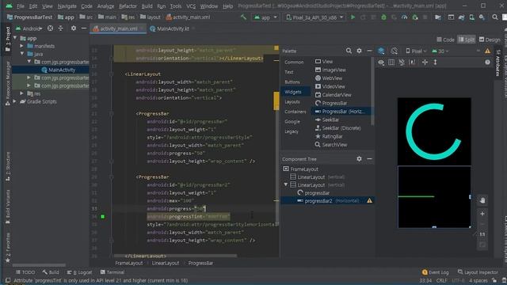Image resolution: width=507 pixels, height=285 pixels.
Task: Click the layout warnings triangle icon
Action: pos(487,51)
